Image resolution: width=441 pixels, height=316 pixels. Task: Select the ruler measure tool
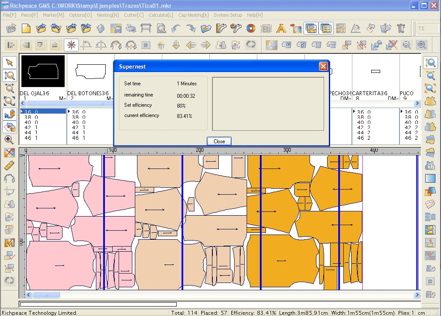point(9,166)
